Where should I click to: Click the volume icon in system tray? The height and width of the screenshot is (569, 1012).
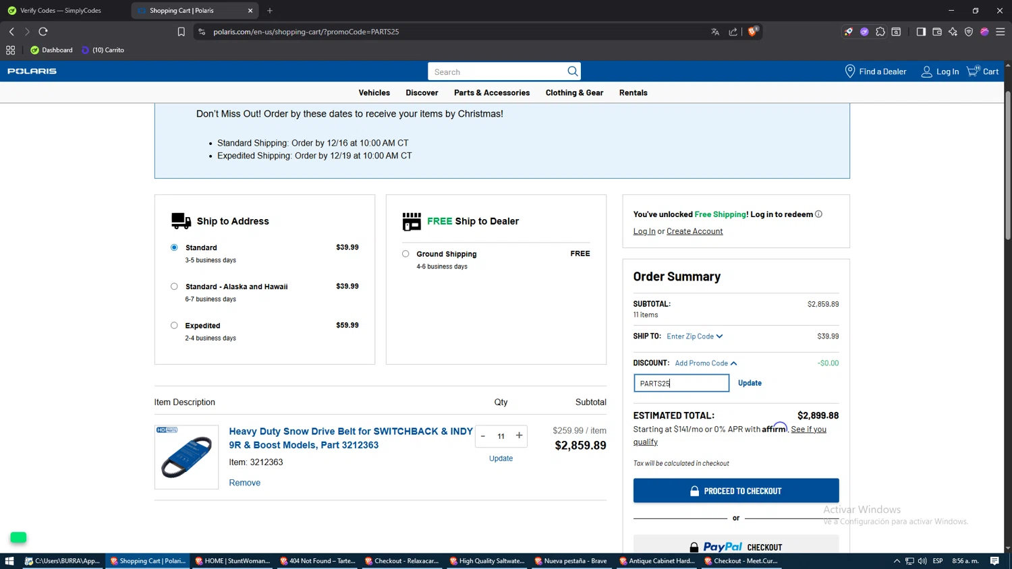point(922,561)
